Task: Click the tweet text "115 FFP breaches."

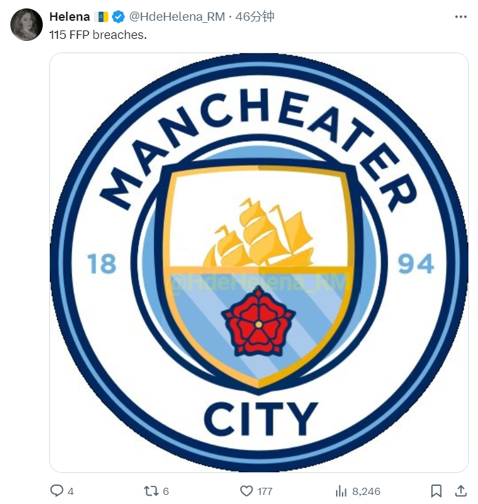Action: (98, 34)
